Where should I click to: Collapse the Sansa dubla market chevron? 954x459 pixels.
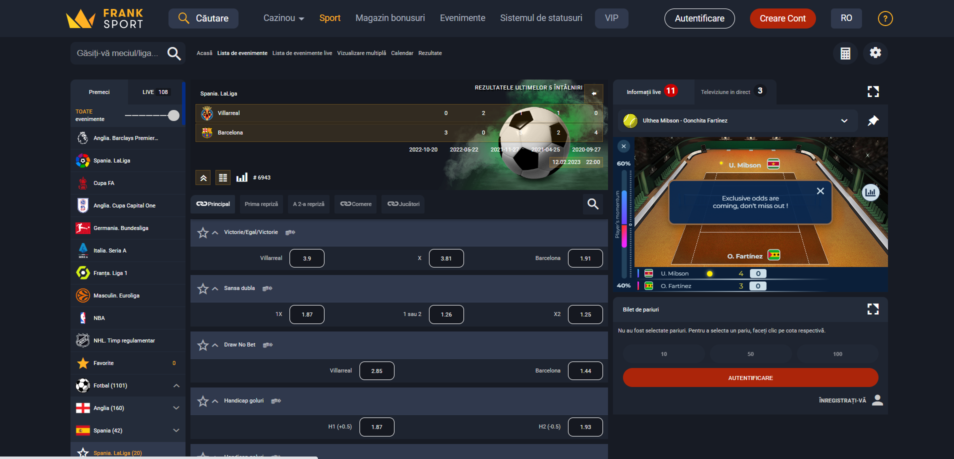(215, 288)
